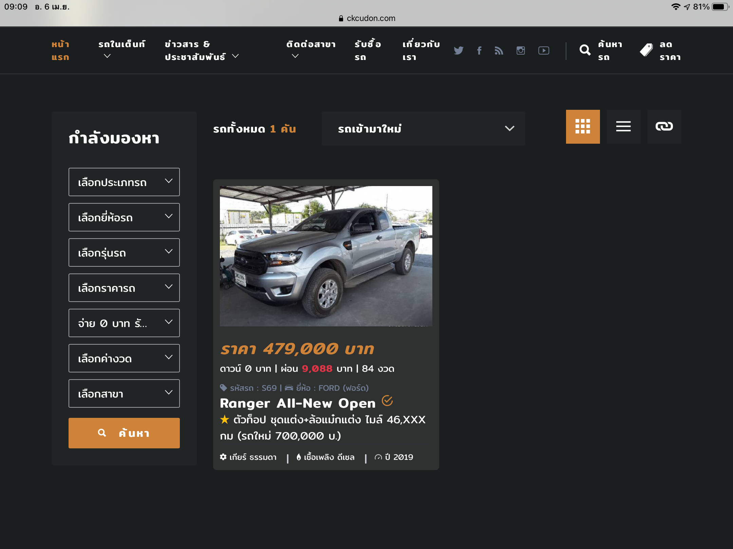This screenshot has height=549, width=733.
Task: Open the Ranger All-New Open listing title
Action: click(x=298, y=403)
